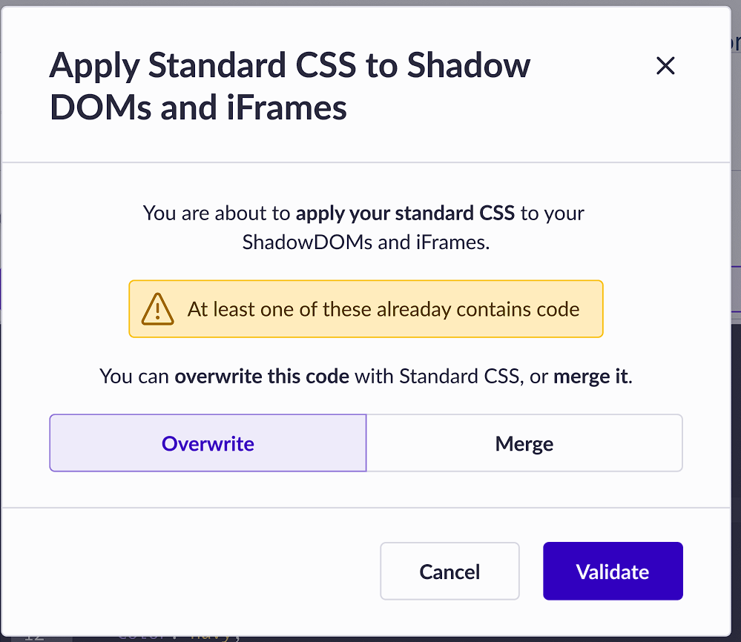Click the bold 'apply your standard CSS' text
The width and height of the screenshot is (741, 642).
click(405, 214)
